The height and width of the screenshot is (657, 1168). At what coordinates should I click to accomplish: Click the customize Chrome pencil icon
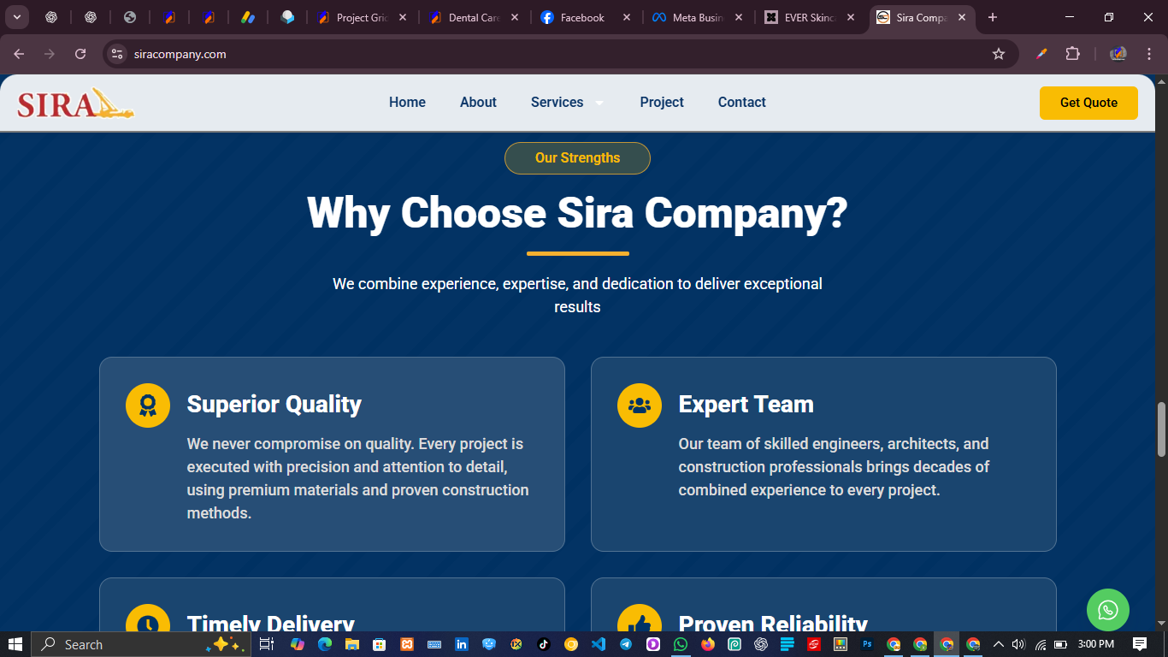1041,53
